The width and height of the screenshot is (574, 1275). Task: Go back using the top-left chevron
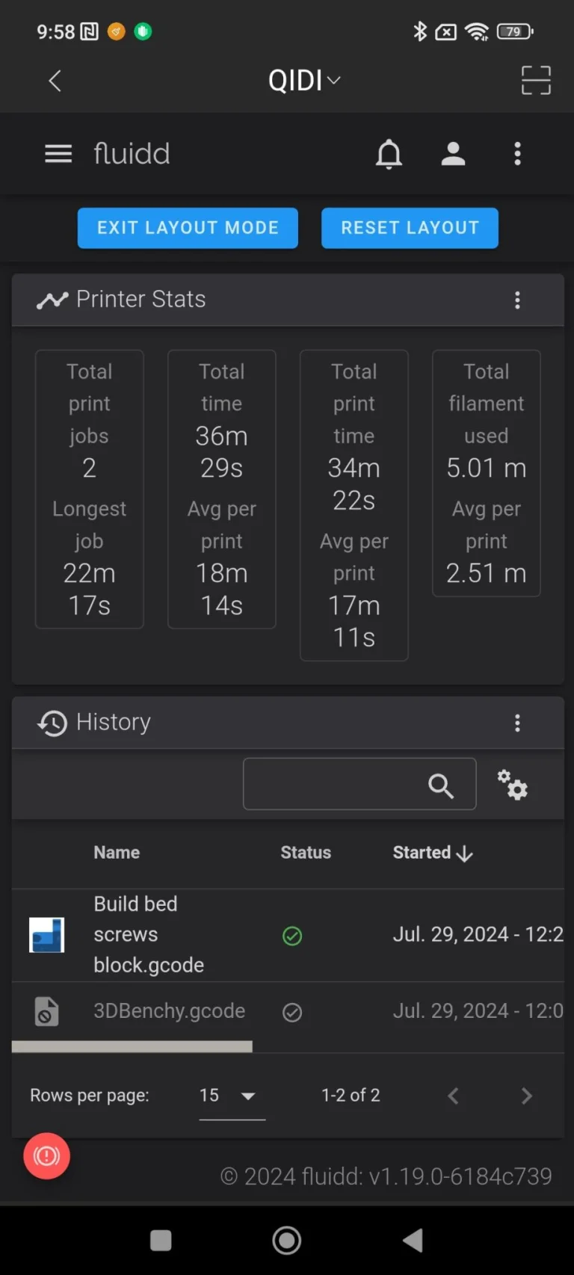click(55, 80)
